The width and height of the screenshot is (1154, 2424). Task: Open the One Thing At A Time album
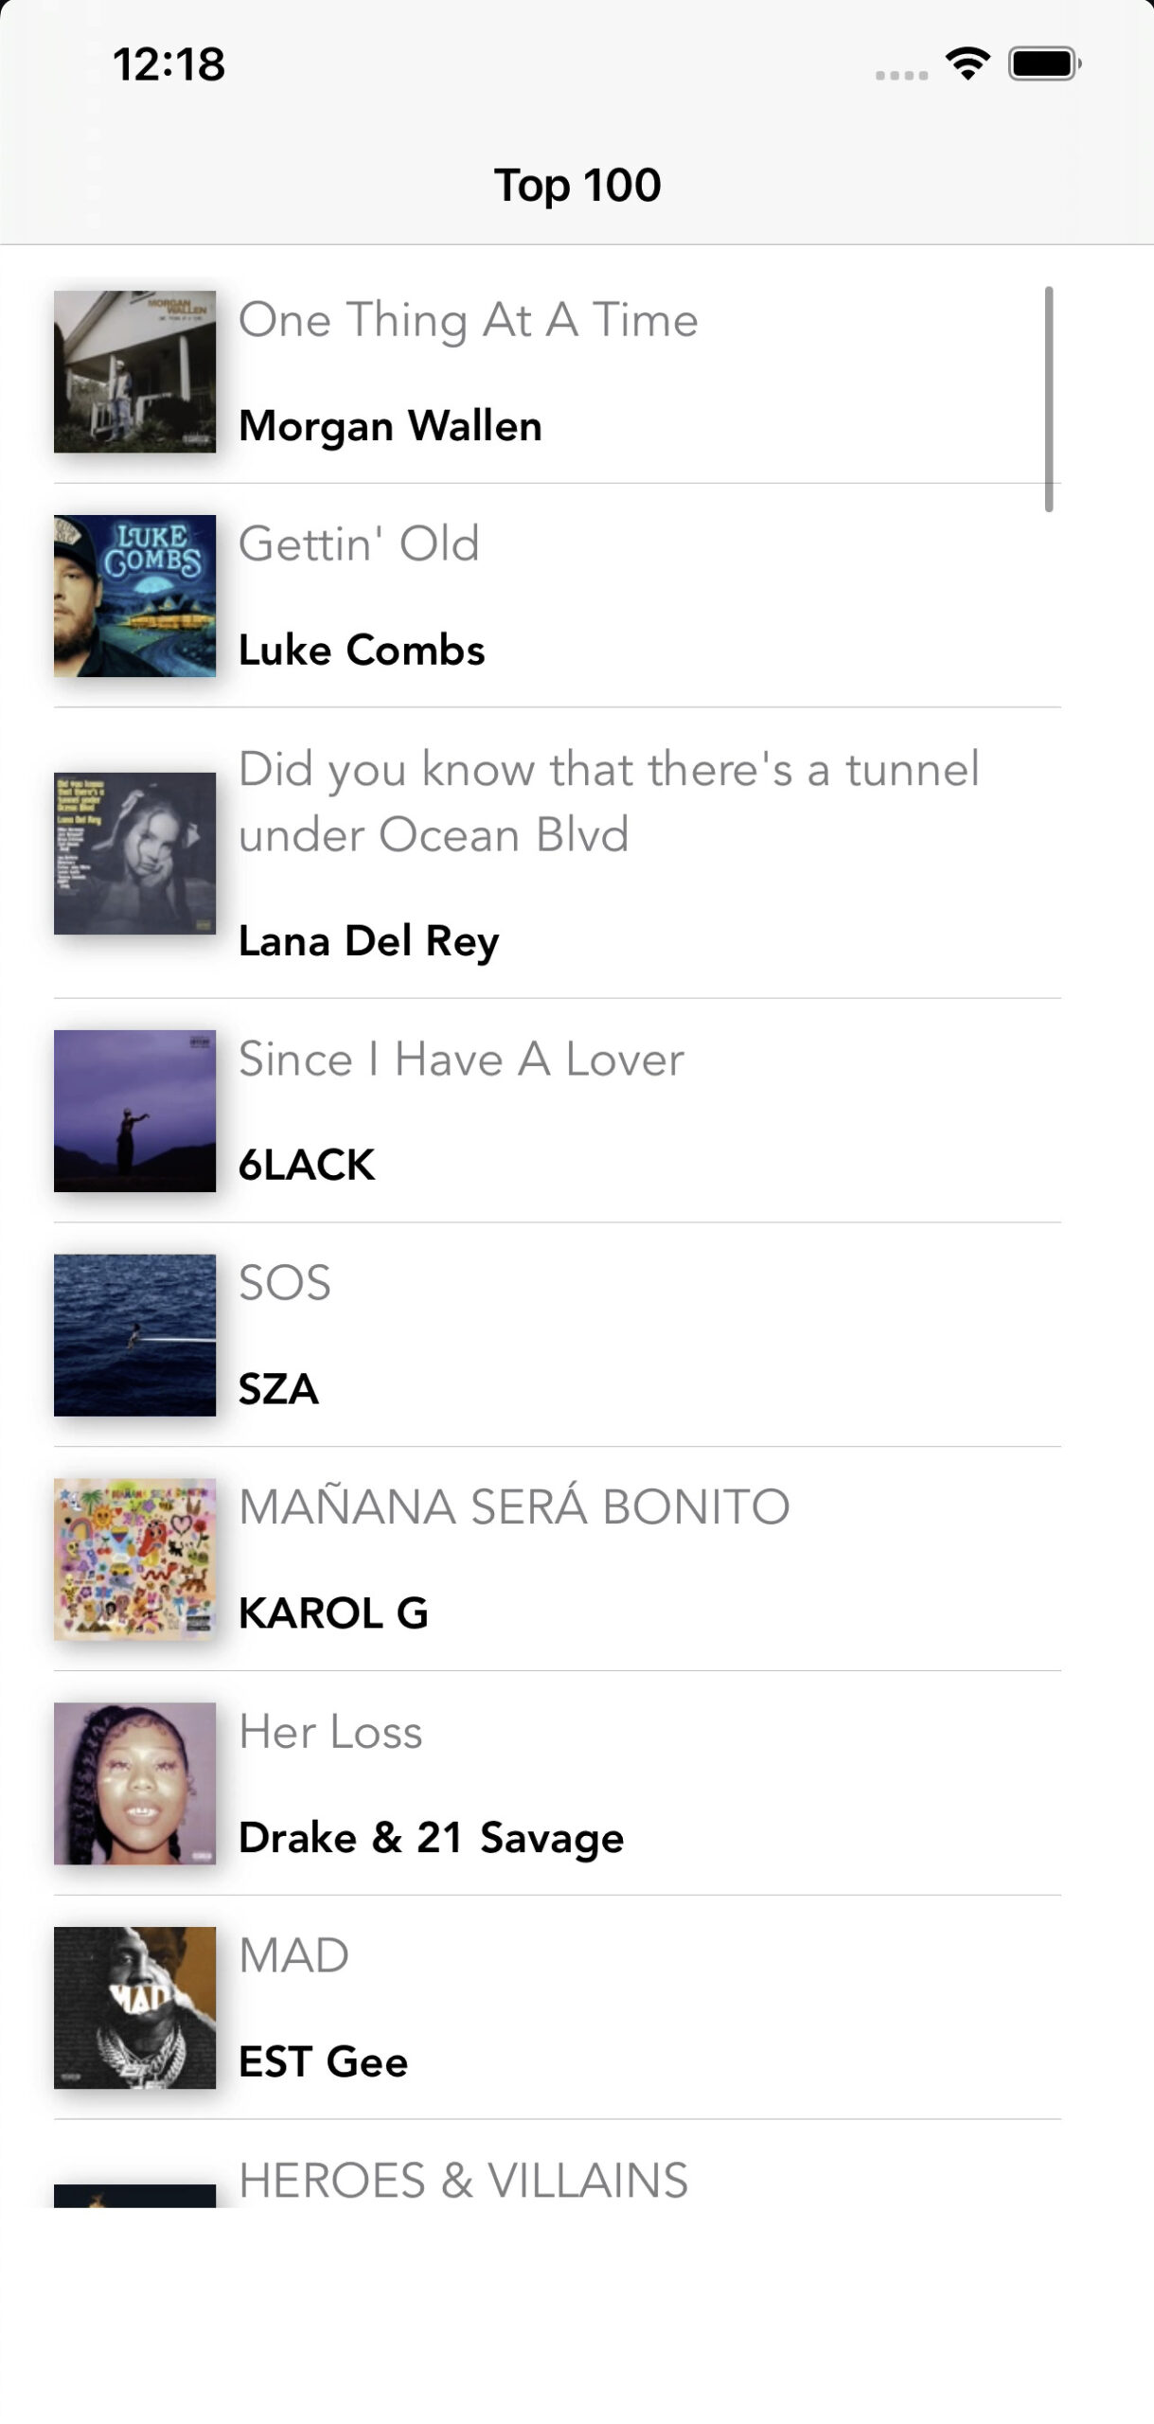click(468, 320)
